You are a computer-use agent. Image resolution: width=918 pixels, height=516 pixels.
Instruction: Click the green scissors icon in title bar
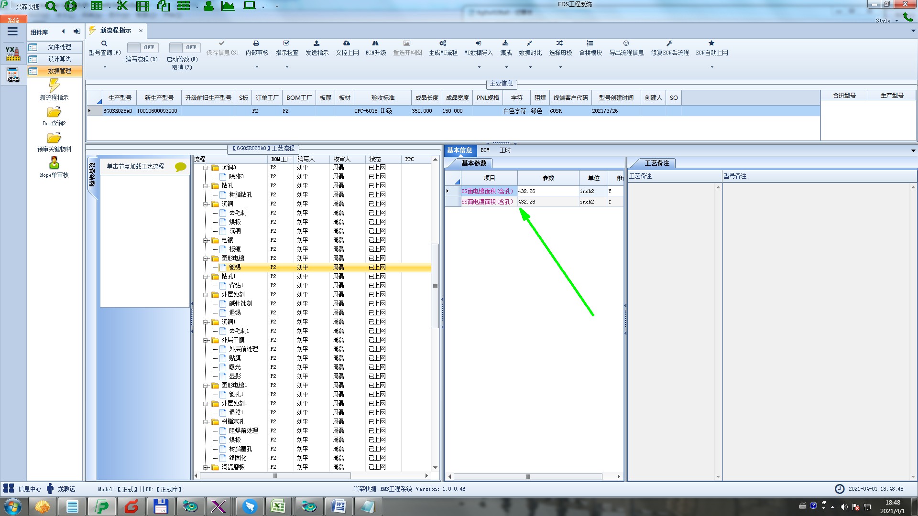tap(122, 6)
